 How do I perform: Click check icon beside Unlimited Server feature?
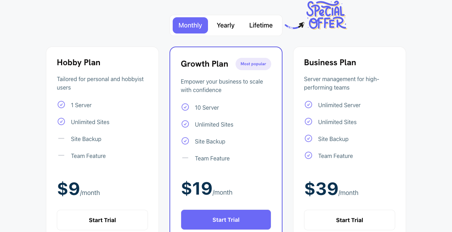click(308, 105)
